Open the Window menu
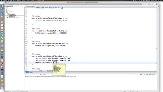This screenshot has height=92, width=163. (39, 1)
